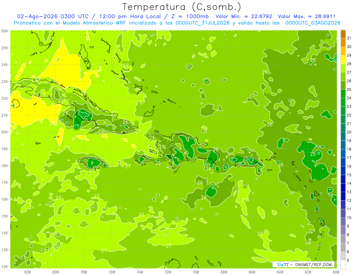Click the "70W" longitude axis label
The height and width of the screenshot is (276, 357).
pos(196,272)
